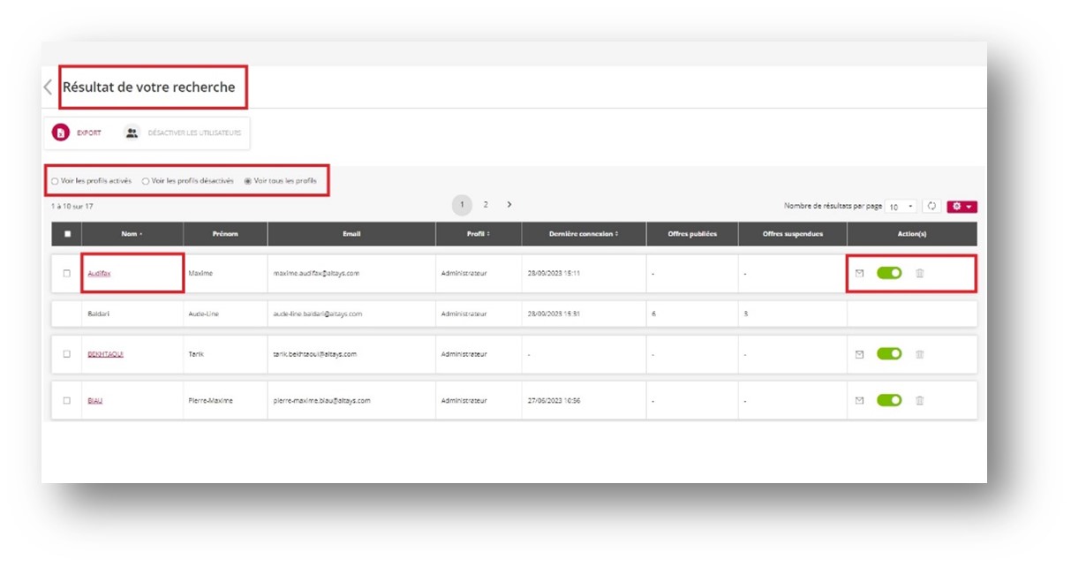Image resolution: width=1071 pixels, height=567 pixels.
Task: Select 'Voir les profils activés' radio button
Action: (x=55, y=181)
